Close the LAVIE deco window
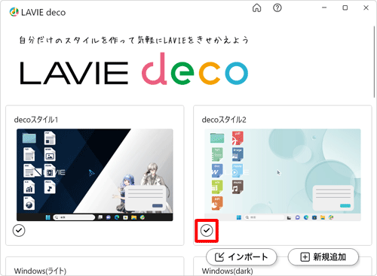Image resolution: width=377 pixels, height=276 pixels. pyautogui.click(x=366, y=8)
